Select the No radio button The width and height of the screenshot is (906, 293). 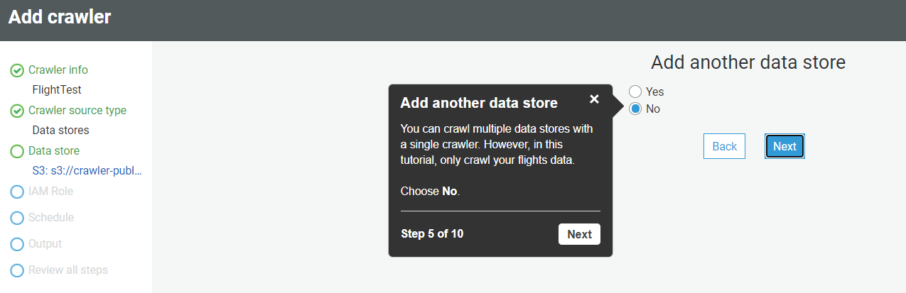coord(635,109)
